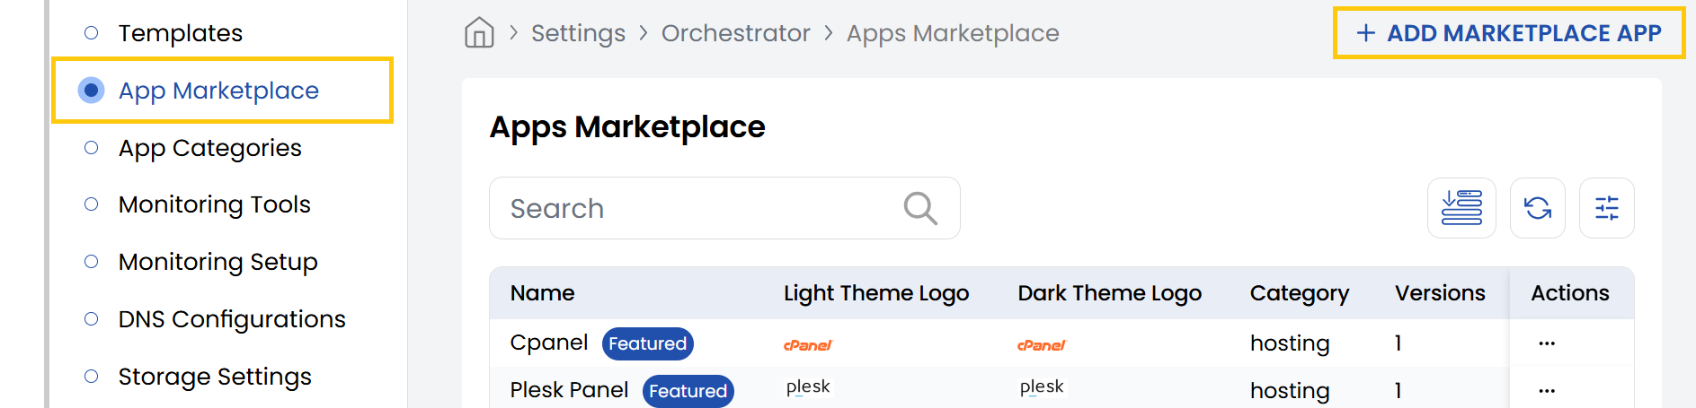Screen dimensions: 1696x408
Task: Refresh the Apps Marketplace table
Action: pos(1537,208)
